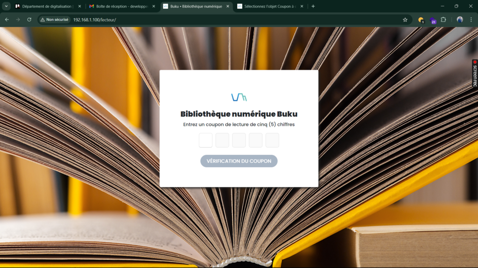Open the purple extension icon with badge 21
Screen dimensions: 478x268
pyautogui.click(x=433, y=20)
